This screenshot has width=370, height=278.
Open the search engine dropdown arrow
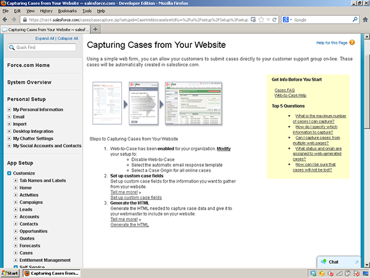point(291,20)
